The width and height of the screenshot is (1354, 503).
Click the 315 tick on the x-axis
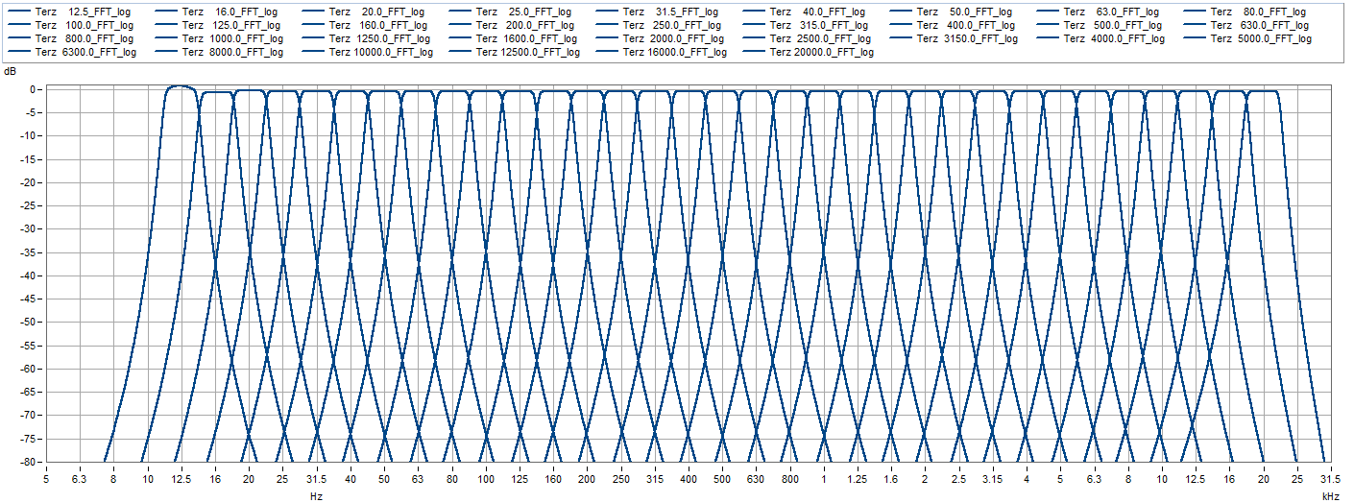click(655, 479)
